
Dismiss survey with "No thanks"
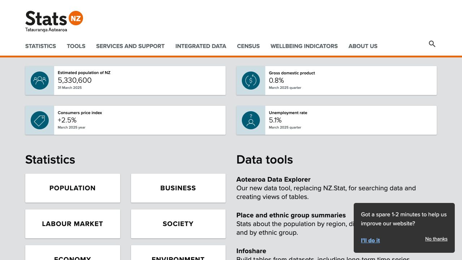click(x=436, y=239)
